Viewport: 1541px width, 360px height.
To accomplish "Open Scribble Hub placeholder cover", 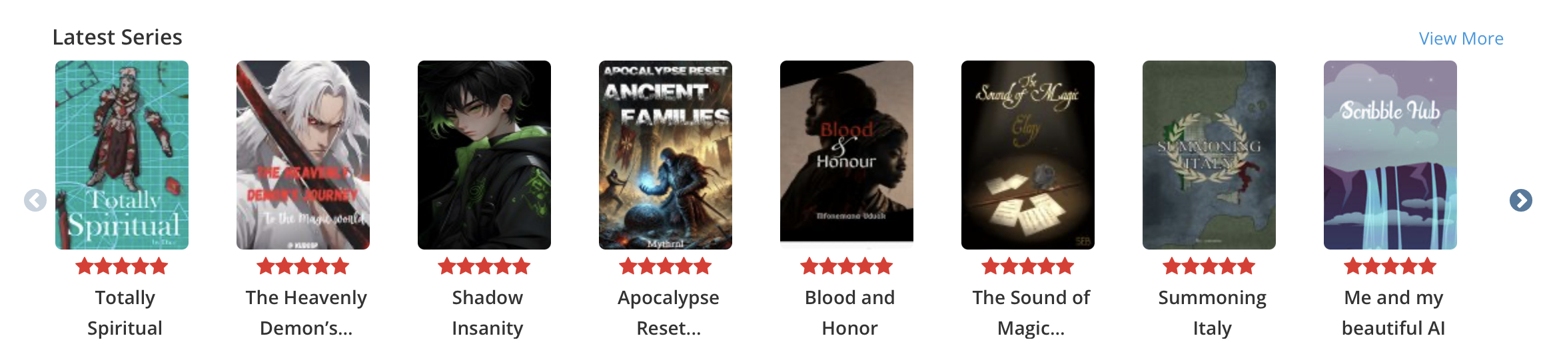I will point(1390,155).
